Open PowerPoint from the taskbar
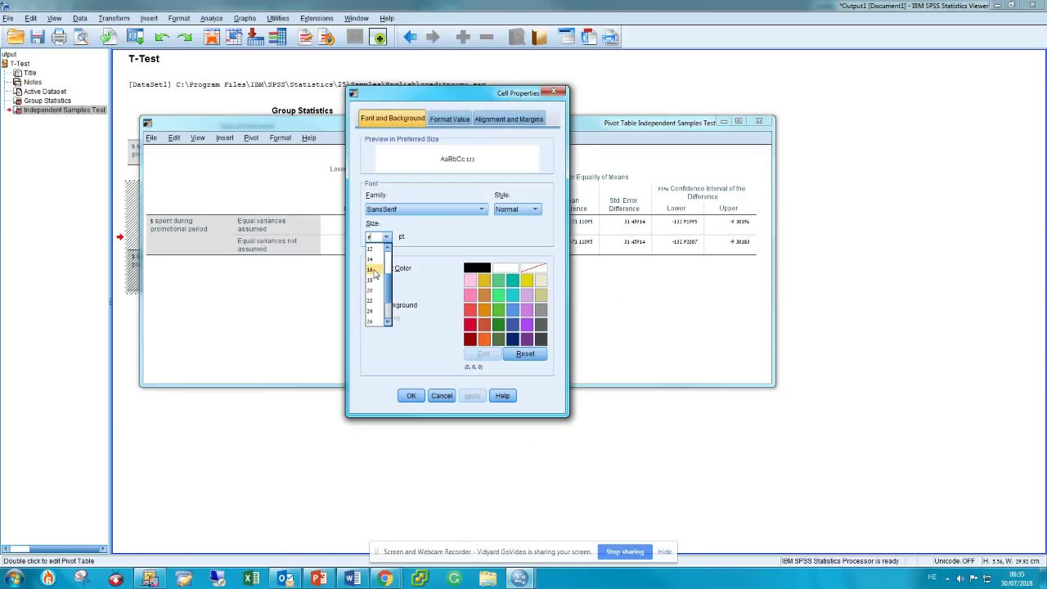This screenshot has width=1047, height=589. pyautogui.click(x=318, y=579)
